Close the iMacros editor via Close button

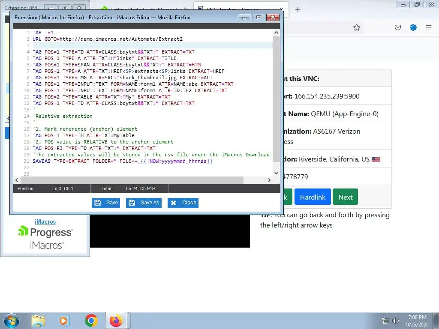(183, 203)
